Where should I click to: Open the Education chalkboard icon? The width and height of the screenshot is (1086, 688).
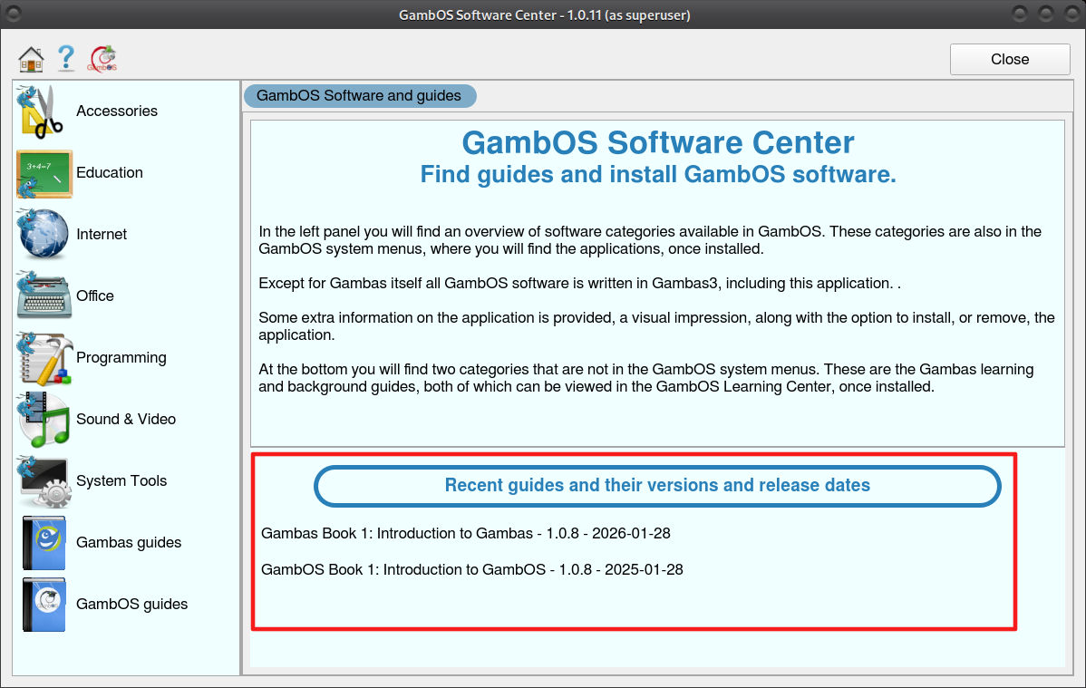click(x=43, y=173)
